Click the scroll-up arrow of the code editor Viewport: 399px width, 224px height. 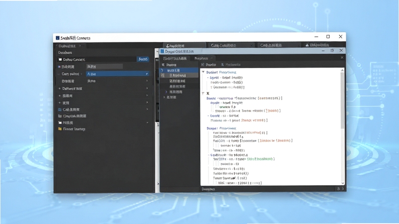coord(343,70)
